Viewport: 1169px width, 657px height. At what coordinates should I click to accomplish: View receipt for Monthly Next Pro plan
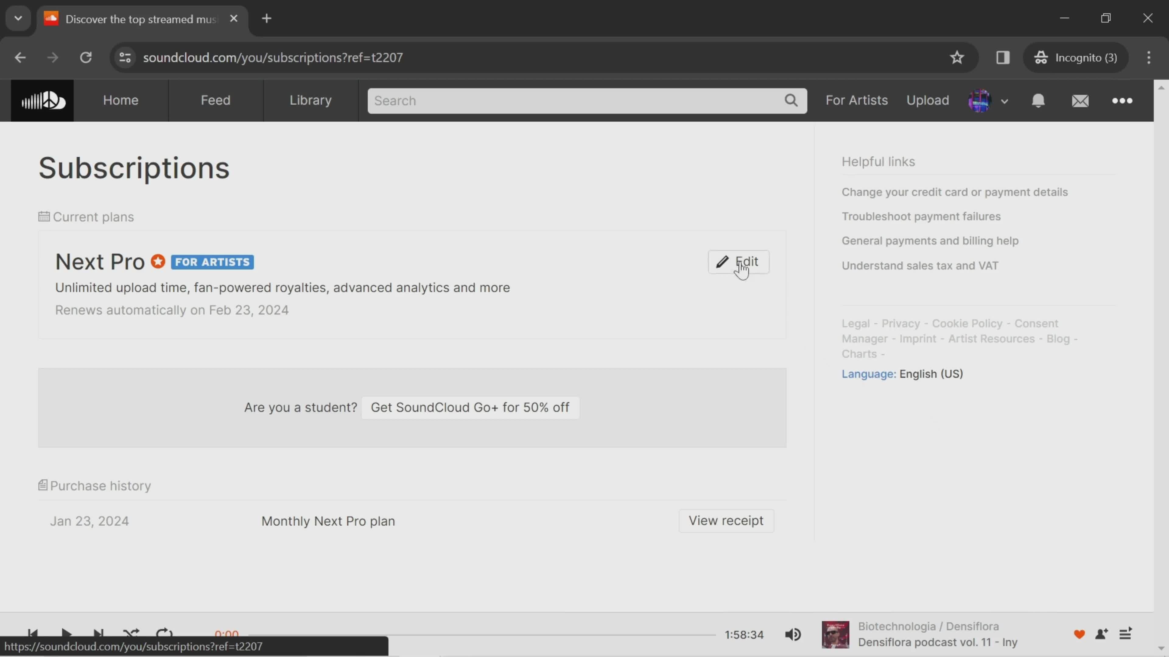726,520
